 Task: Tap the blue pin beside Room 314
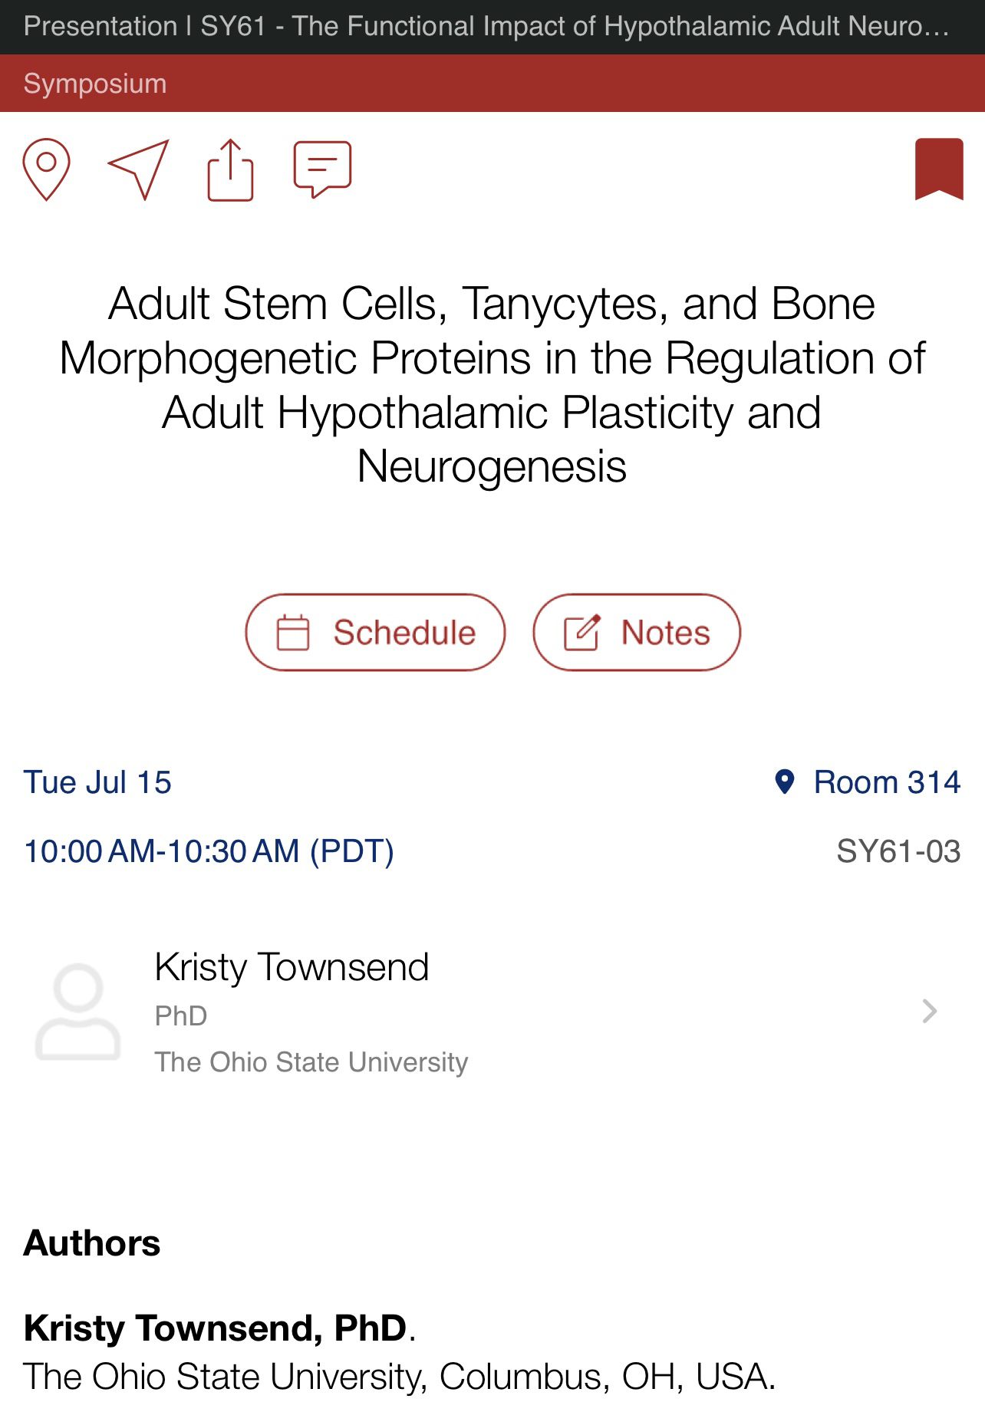coord(784,782)
